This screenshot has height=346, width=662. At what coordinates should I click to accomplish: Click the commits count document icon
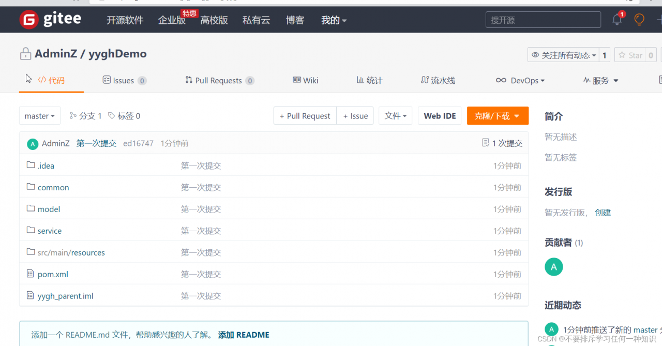pos(485,143)
